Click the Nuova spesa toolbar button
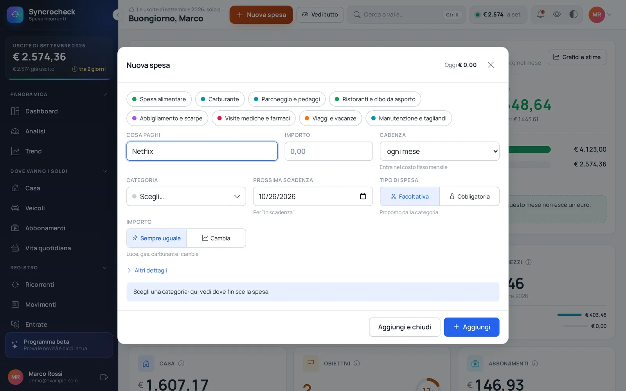This screenshot has height=391, width=626. [261, 15]
